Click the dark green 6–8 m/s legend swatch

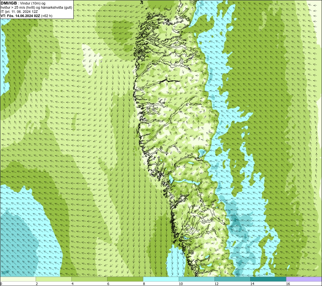(x=125, y=279)
